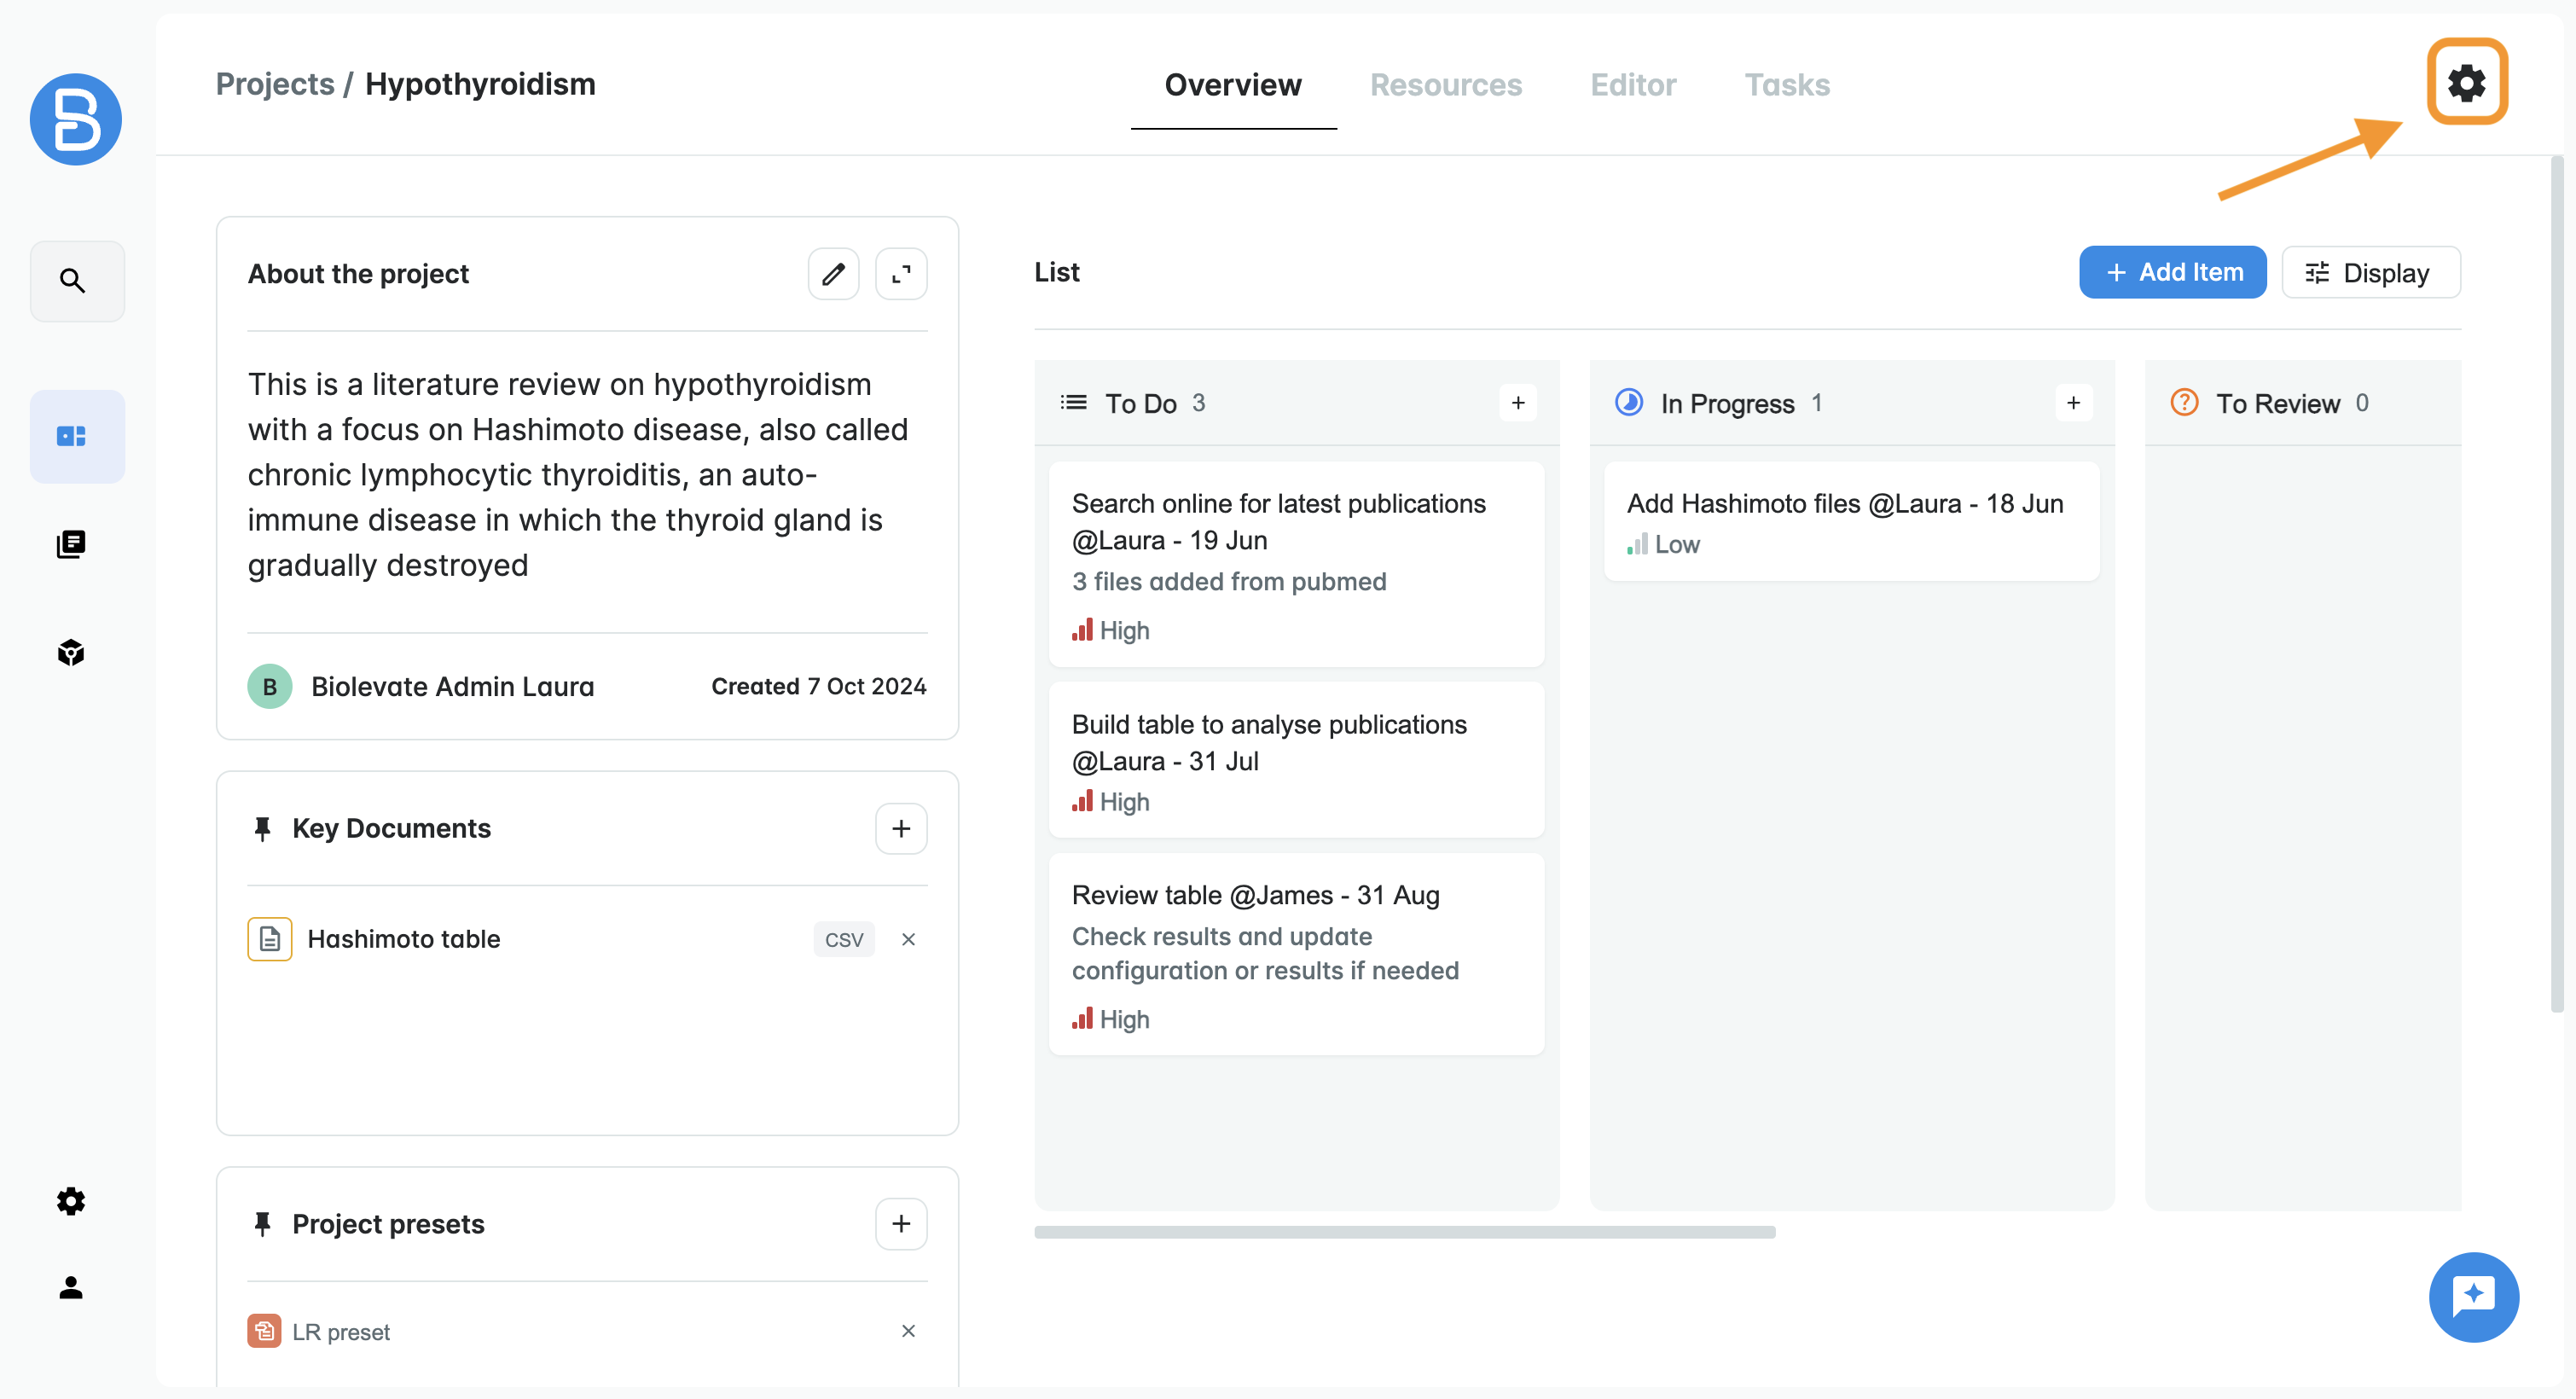Open the Display options dropdown
The image size is (2576, 1399).
pos(2370,273)
